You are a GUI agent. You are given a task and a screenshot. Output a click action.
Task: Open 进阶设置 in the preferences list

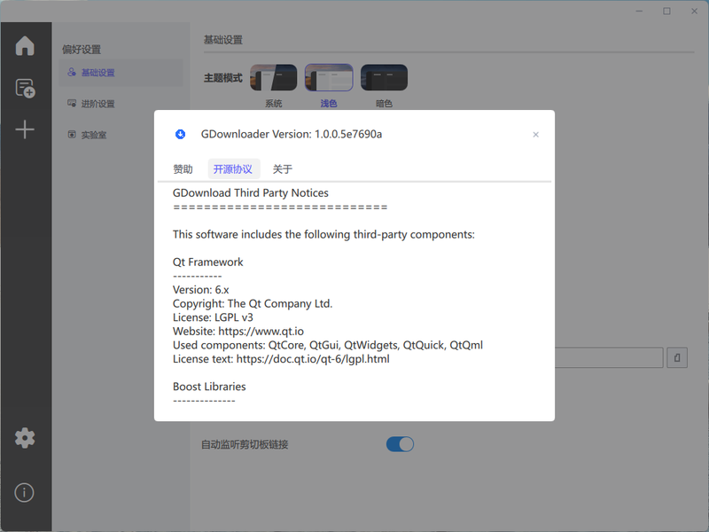121,104
